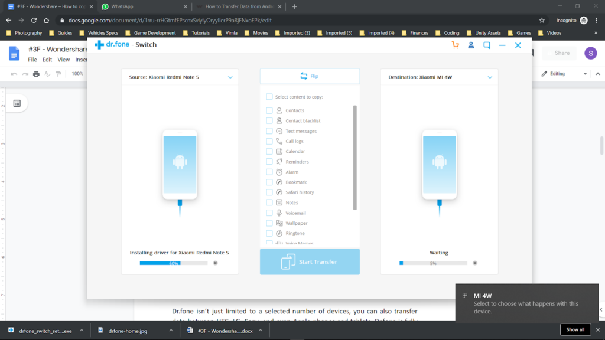This screenshot has width=605, height=340.
Task: Click the Docs print icon
Action: pos(36,74)
